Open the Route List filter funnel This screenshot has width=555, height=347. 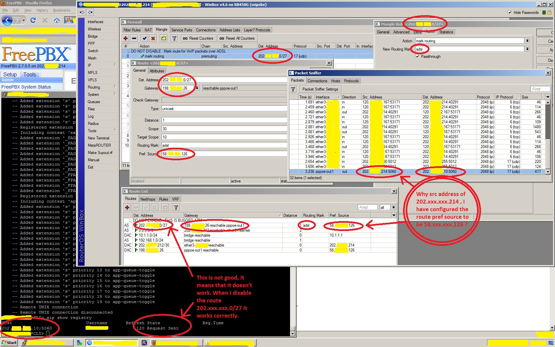[x=176, y=208]
